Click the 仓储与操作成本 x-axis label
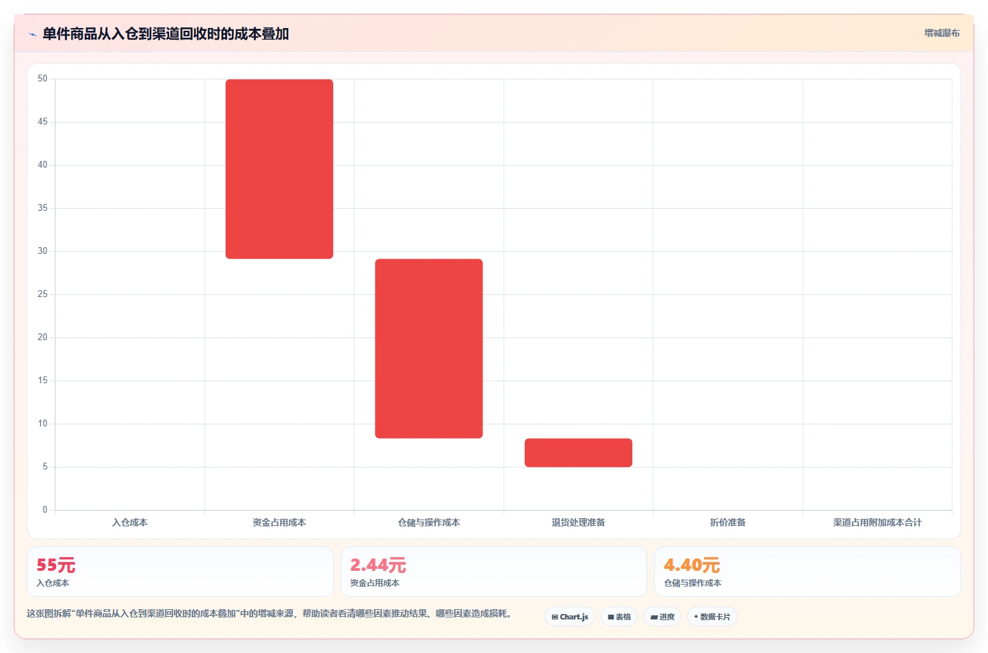 429,522
